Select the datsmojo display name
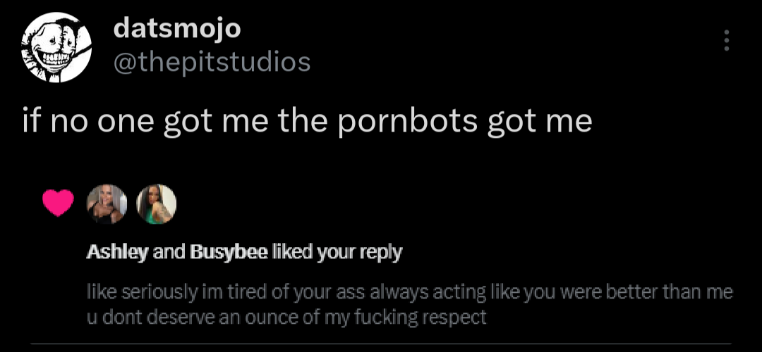 tap(177, 28)
